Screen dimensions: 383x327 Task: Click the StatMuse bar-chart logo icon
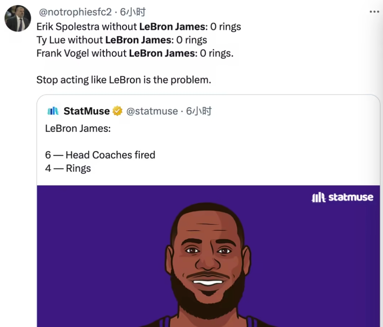pyautogui.click(x=53, y=111)
